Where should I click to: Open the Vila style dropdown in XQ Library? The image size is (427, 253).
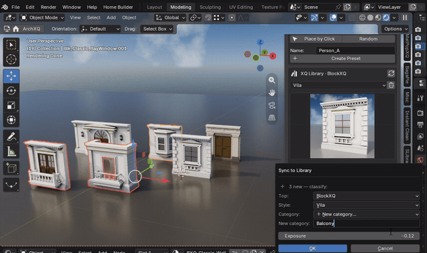click(338, 85)
